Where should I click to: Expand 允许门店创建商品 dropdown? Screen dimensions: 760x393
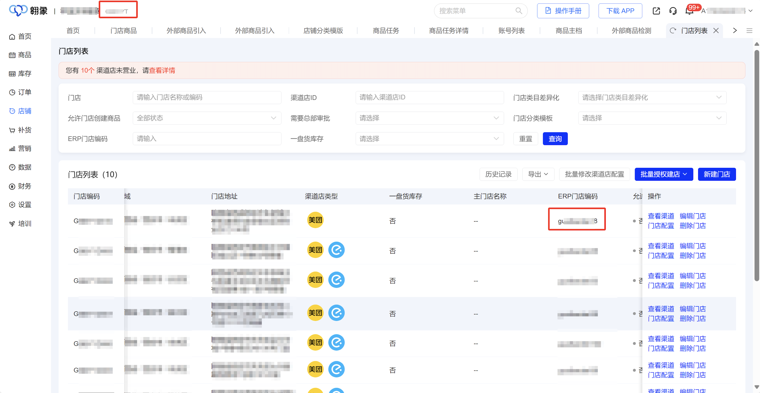pos(207,118)
